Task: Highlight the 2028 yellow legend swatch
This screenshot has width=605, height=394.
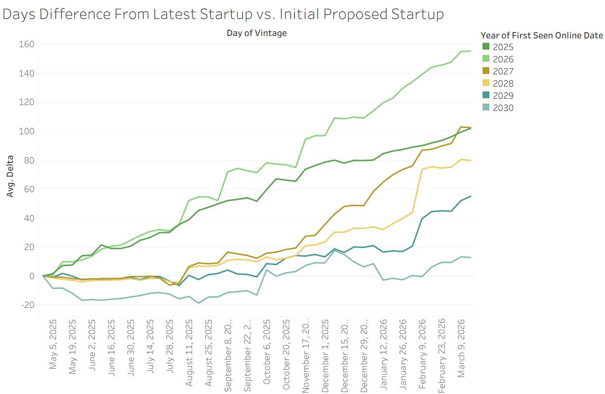Action: tap(486, 84)
